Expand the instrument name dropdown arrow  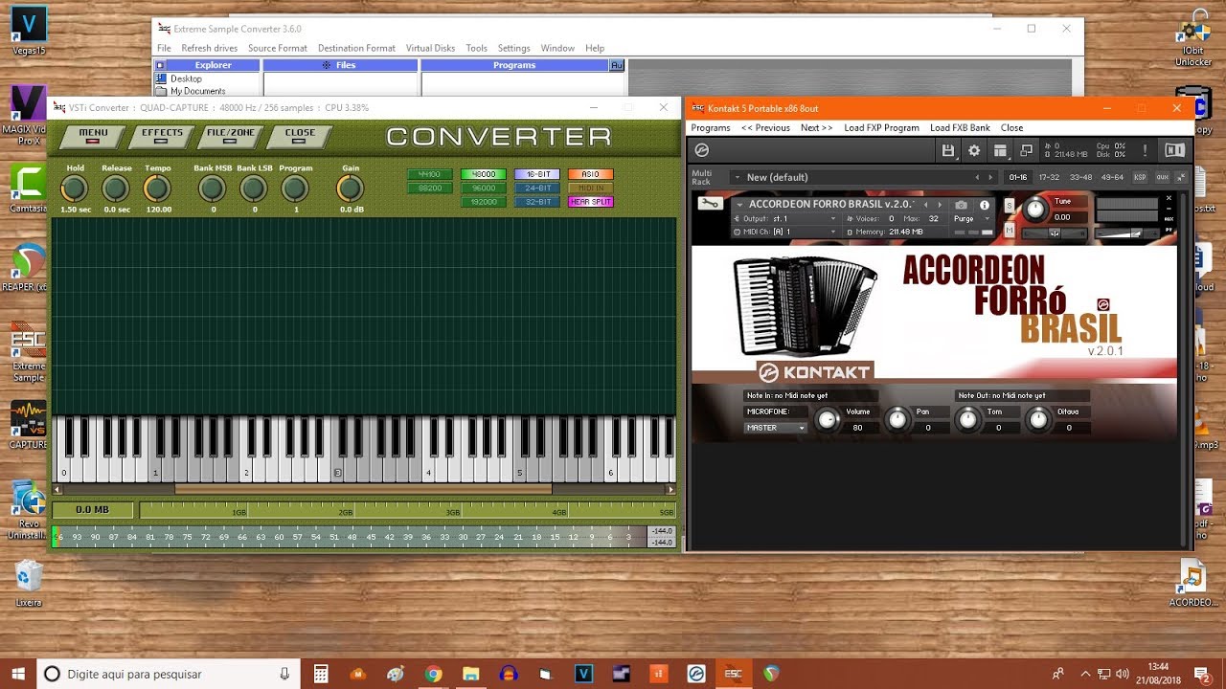tap(739, 204)
